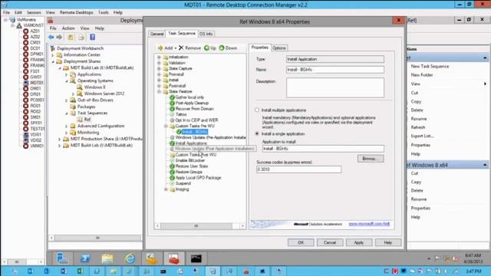Open command prompt icon in remote taskbar
This screenshot has height=276, width=491.
click(196, 258)
